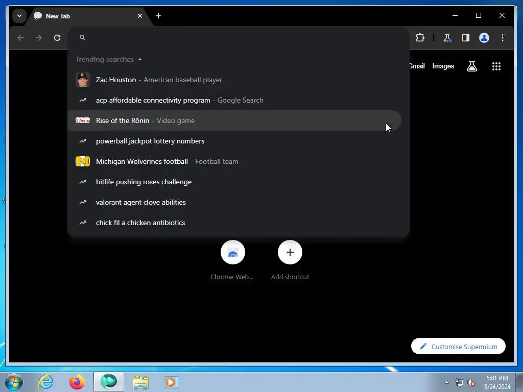Open the Google apps grid

point(496,66)
